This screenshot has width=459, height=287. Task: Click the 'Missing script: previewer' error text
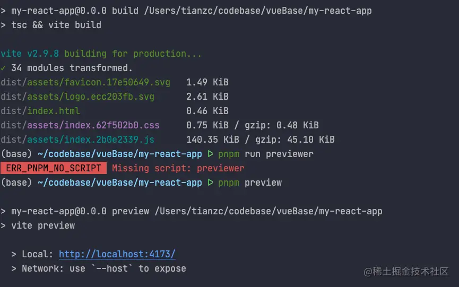[x=178, y=168]
